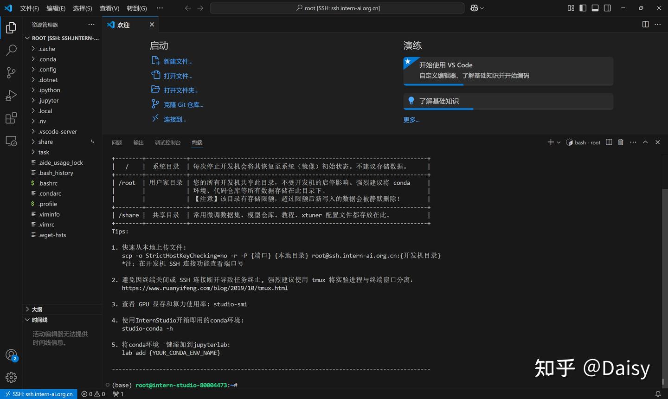
Task: Open forwarded ports from the status bar
Action: tap(116, 394)
